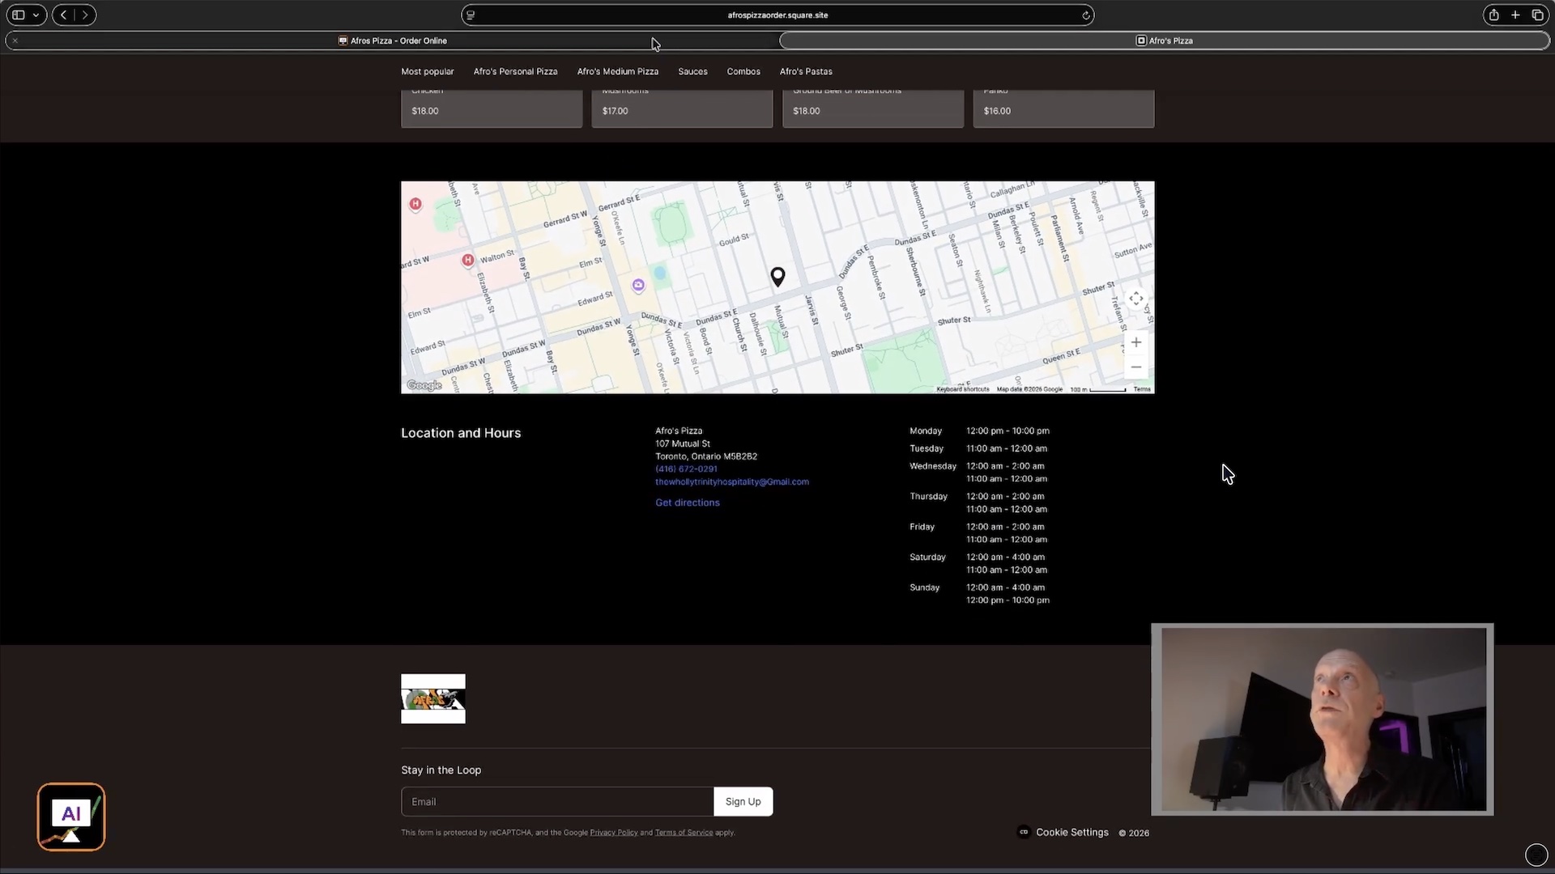Open the Privacy Policy link
Viewport: 1555px width, 874px height.
click(614, 832)
